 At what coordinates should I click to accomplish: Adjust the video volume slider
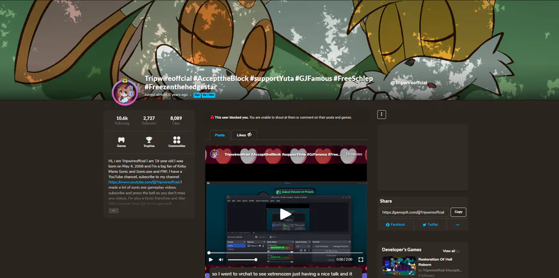tap(242, 259)
